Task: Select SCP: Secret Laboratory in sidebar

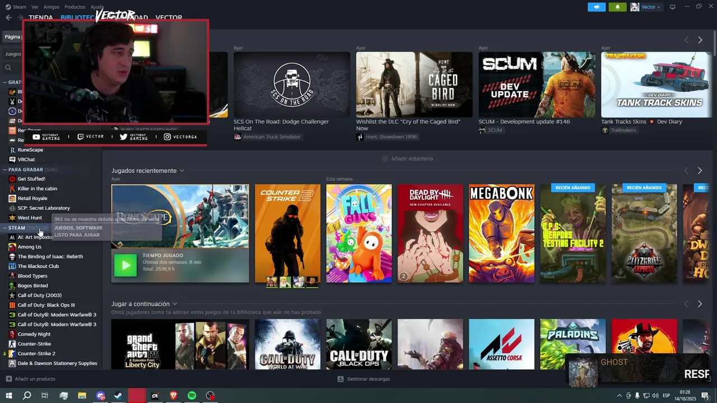Action: pyautogui.click(x=44, y=208)
